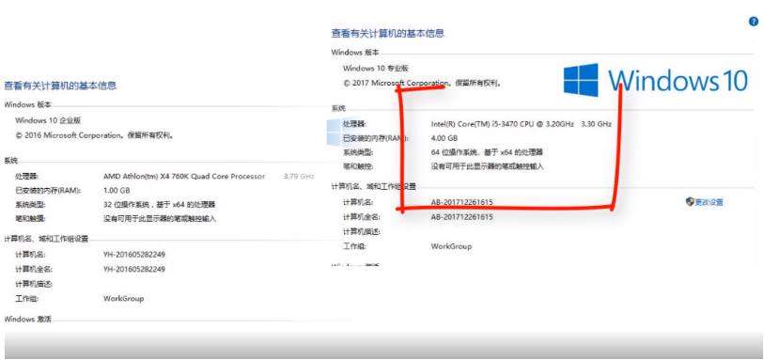Open help via the blue question mark icon
Image resolution: width=764 pixels, height=360 pixels.
(754, 22)
